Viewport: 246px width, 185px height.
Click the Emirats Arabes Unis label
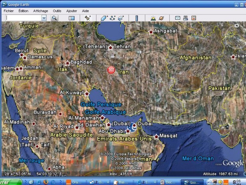click(124, 139)
